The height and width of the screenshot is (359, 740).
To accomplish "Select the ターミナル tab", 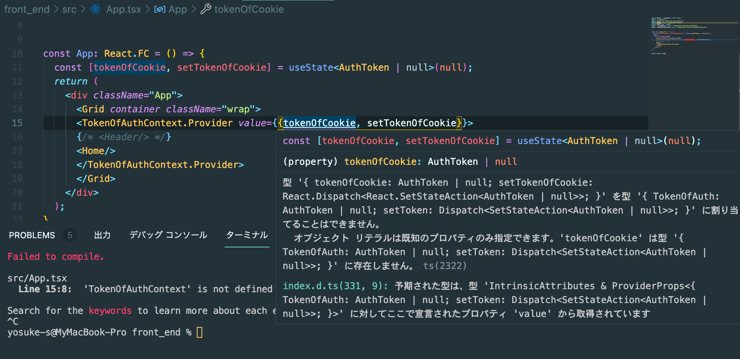I will (x=247, y=235).
